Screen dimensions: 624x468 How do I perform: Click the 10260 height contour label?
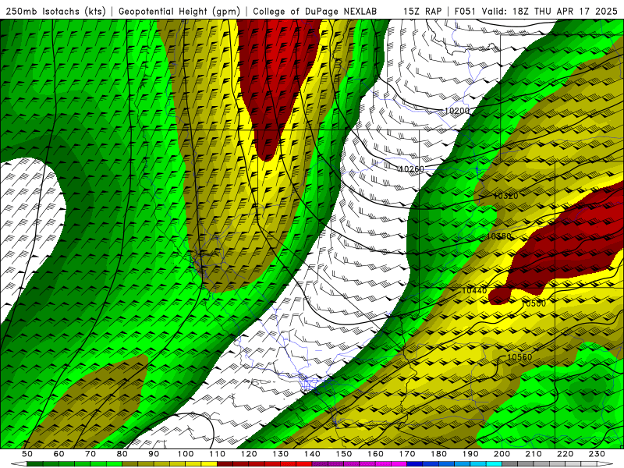click(x=412, y=168)
